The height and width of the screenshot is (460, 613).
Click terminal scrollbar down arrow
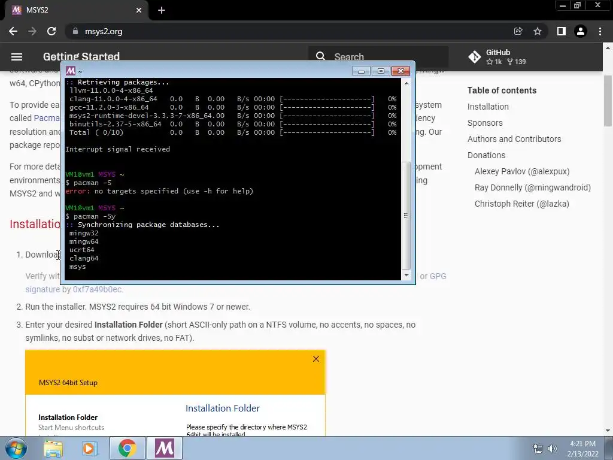pyautogui.click(x=406, y=276)
